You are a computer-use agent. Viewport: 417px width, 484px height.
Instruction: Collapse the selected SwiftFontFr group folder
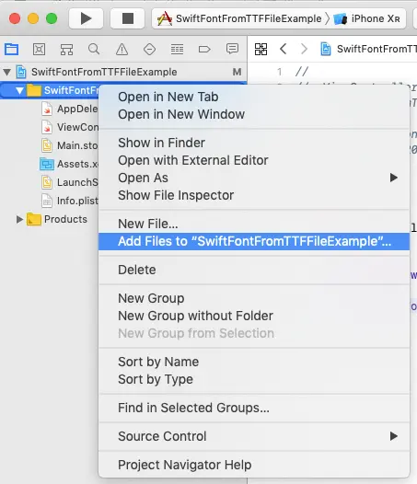pos(19,90)
